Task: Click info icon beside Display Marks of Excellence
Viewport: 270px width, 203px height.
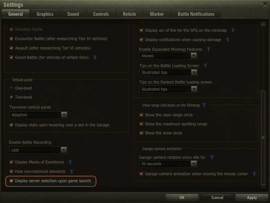Action: [x=70, y=163]
